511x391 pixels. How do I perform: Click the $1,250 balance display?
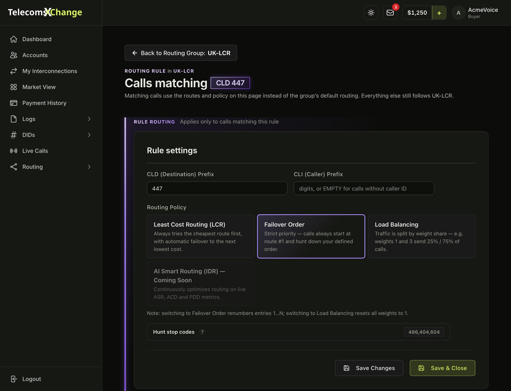417,13
